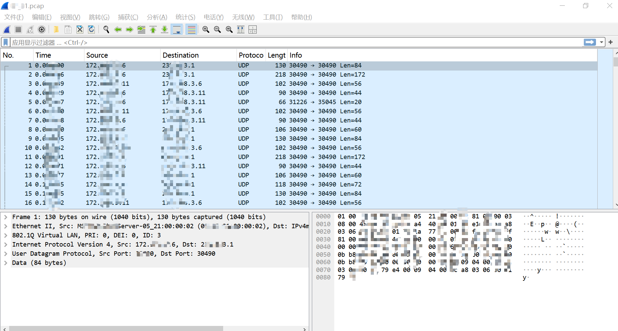
Task: Sort packets by the Time column
Action: [59, 55]
